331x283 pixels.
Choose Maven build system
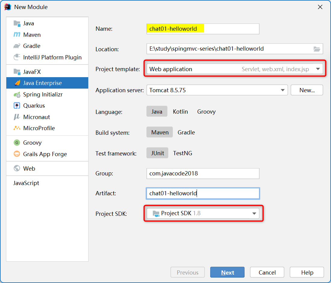pyautogui.click(x=160, y=132)
